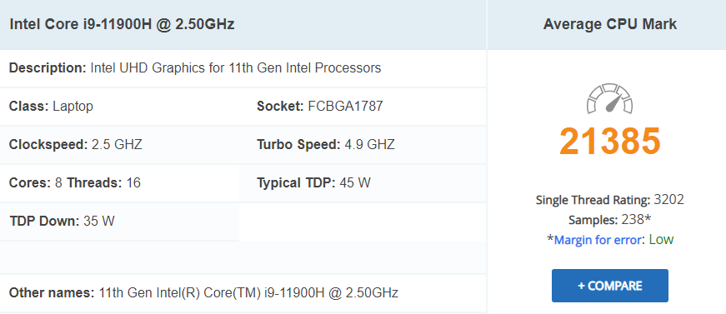This screenshot has width=726, height=314.
Task: Click the Turbo Speed 4.9 GHZ entry
Action: pos(326,145)
